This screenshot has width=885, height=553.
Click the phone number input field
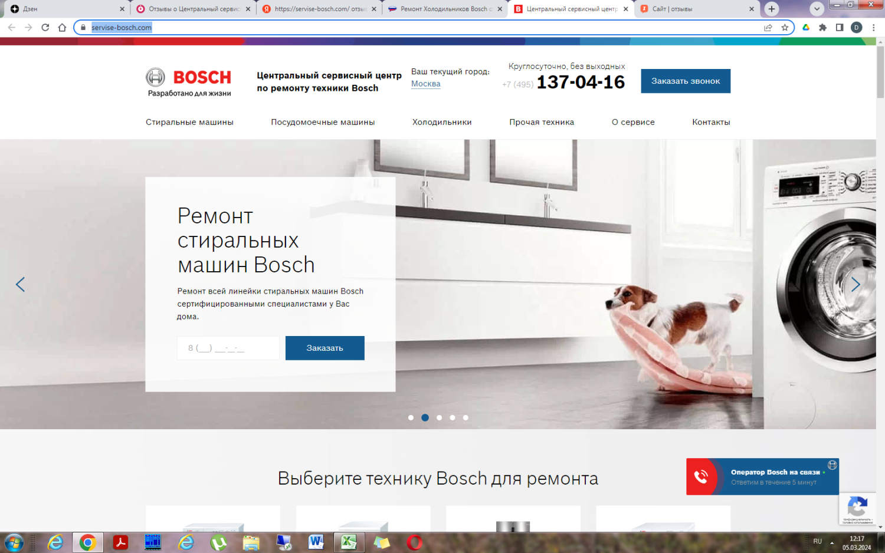pos(228,348)
